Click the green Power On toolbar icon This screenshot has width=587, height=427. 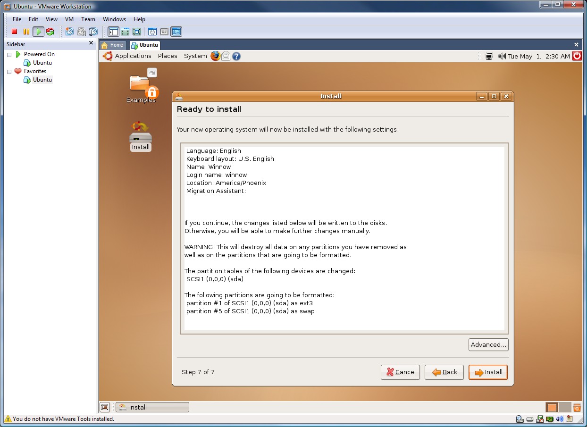(x=38, y=32)
